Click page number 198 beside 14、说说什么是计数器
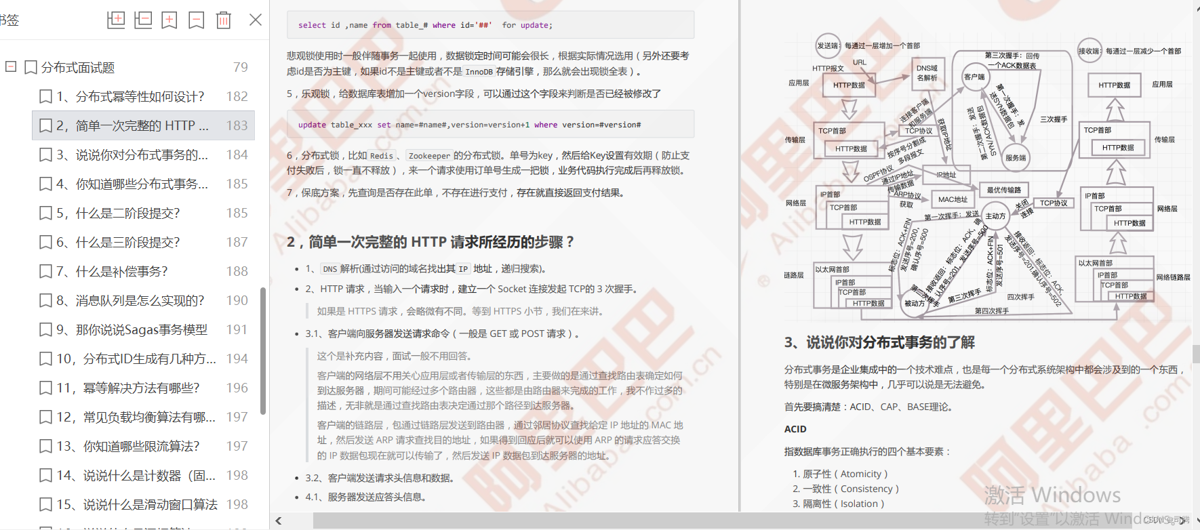The image size is (1200, 530). coord(237,475)
